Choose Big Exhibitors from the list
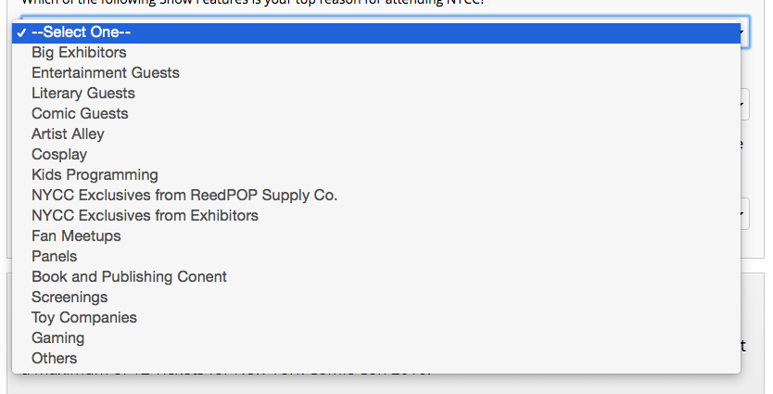773x394 pixels. [376, 53]
